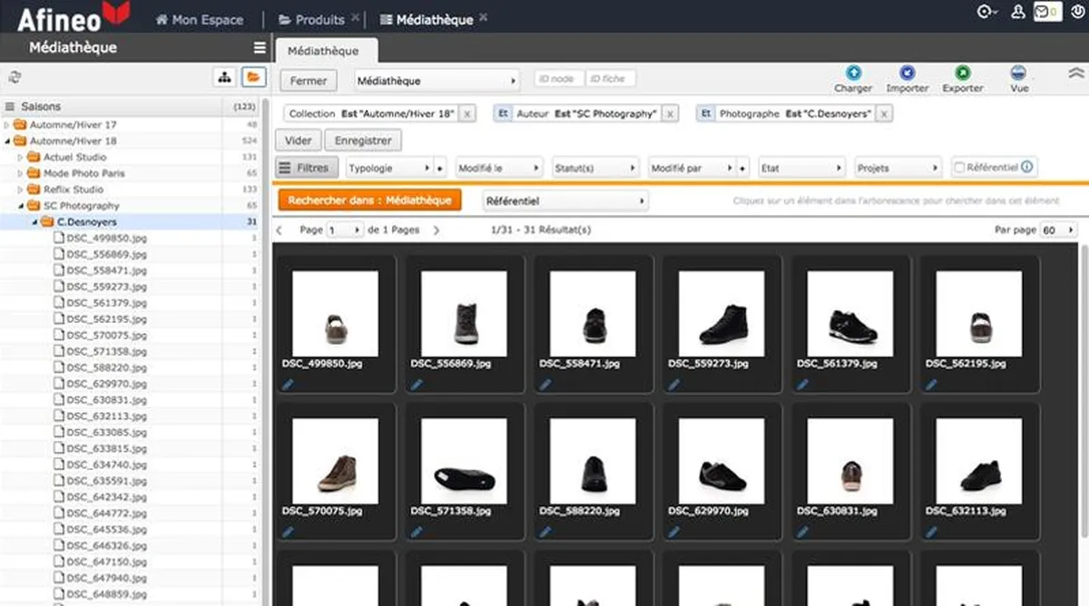This screenshot has height=606, width=1089.
Task: Edit DSC_556869.jpg with pencil icon
Action: point(417,385)
